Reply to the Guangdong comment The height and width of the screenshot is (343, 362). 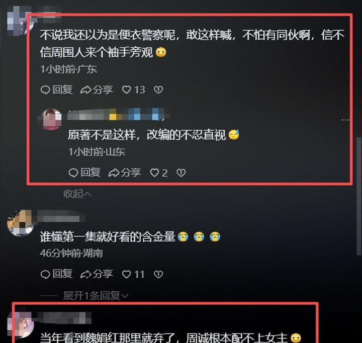[56, 90]
